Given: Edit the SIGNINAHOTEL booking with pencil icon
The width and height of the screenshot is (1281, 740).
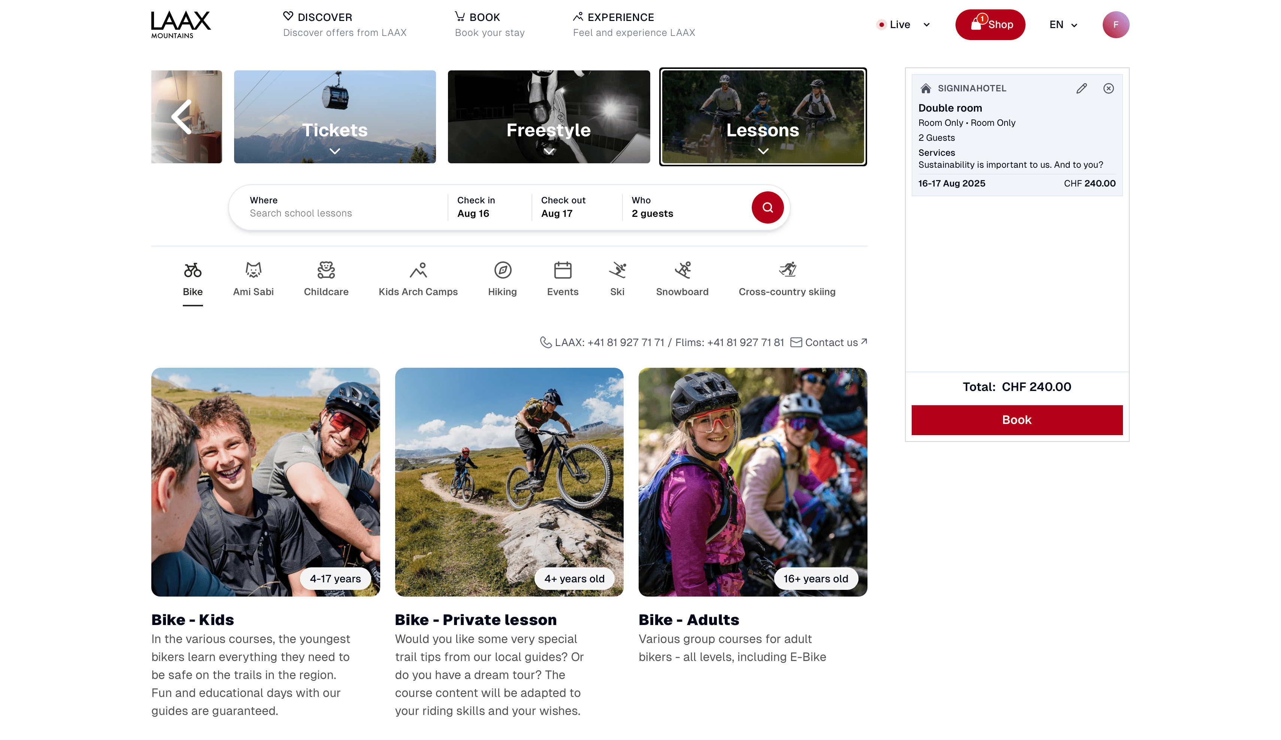Looking at the screenshot, I should point(1081,88).
